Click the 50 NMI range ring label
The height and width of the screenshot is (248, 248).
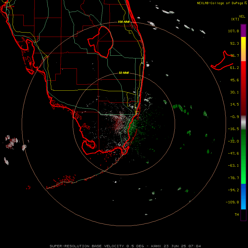(x=124, y=73)
